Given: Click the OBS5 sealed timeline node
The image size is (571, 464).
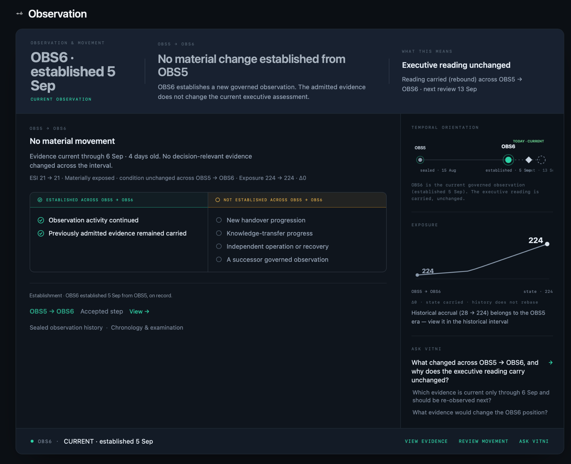Looking at the screenshot, I should click(420, 160).
